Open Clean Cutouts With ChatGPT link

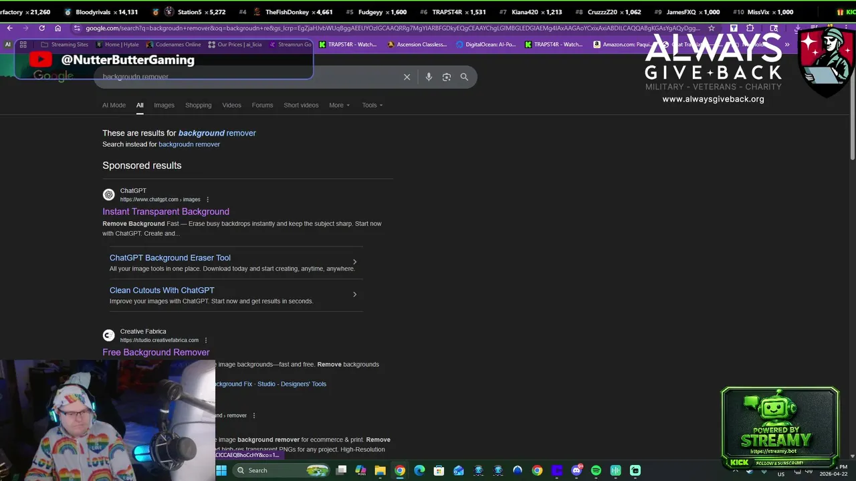tap(162, 291)
